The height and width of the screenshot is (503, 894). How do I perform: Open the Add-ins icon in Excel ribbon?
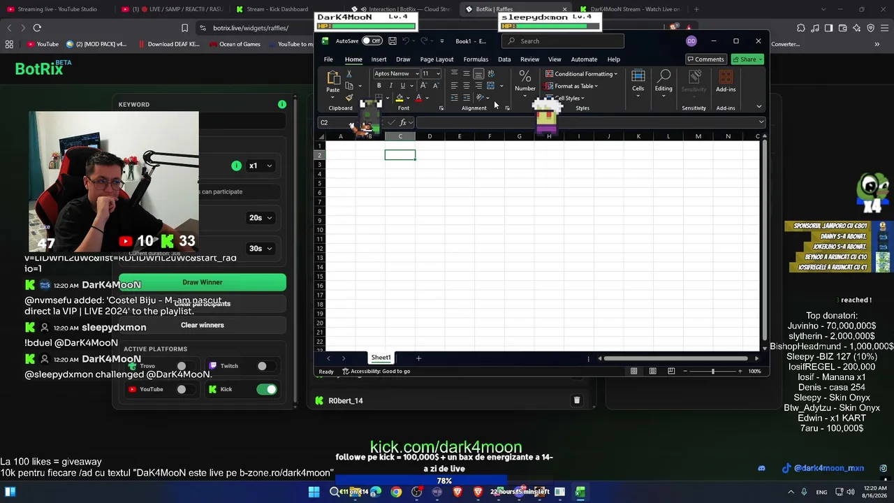(726, 81)
